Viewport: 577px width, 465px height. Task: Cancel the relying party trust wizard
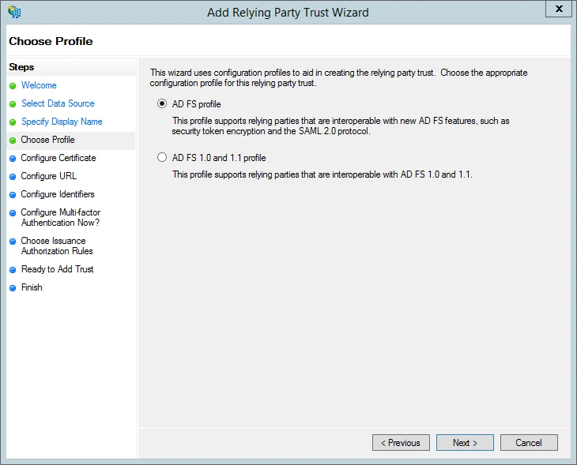coord(529,443)
